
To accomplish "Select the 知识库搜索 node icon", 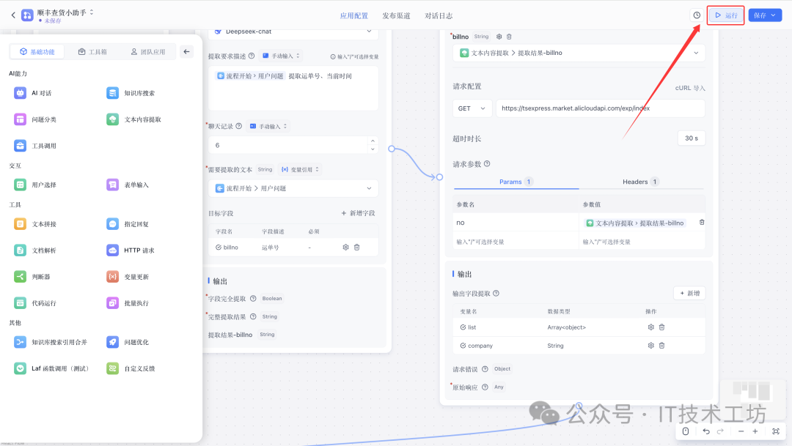I will pyautogui.click(x=111, y=93).
